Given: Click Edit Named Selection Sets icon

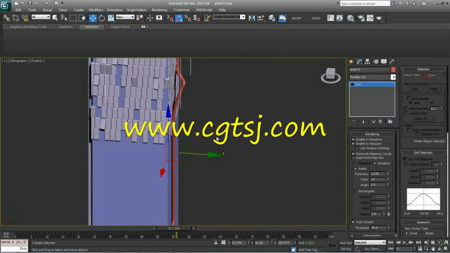Looking at the screenshot, I should point(207,18).
